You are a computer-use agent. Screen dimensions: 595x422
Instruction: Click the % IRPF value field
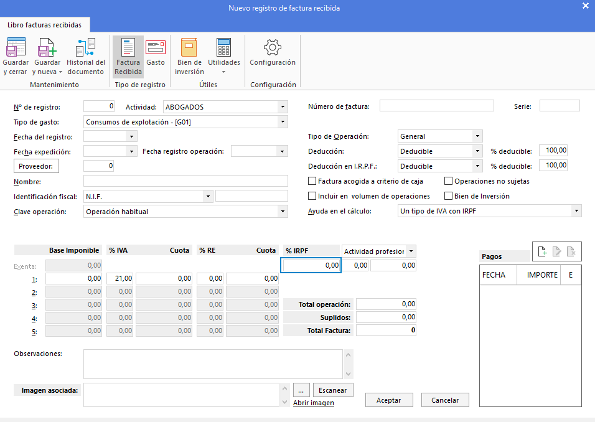click(x=311, y=265)
